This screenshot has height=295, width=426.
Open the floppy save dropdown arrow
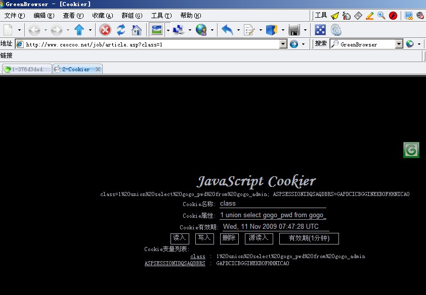tap(305, 30)
